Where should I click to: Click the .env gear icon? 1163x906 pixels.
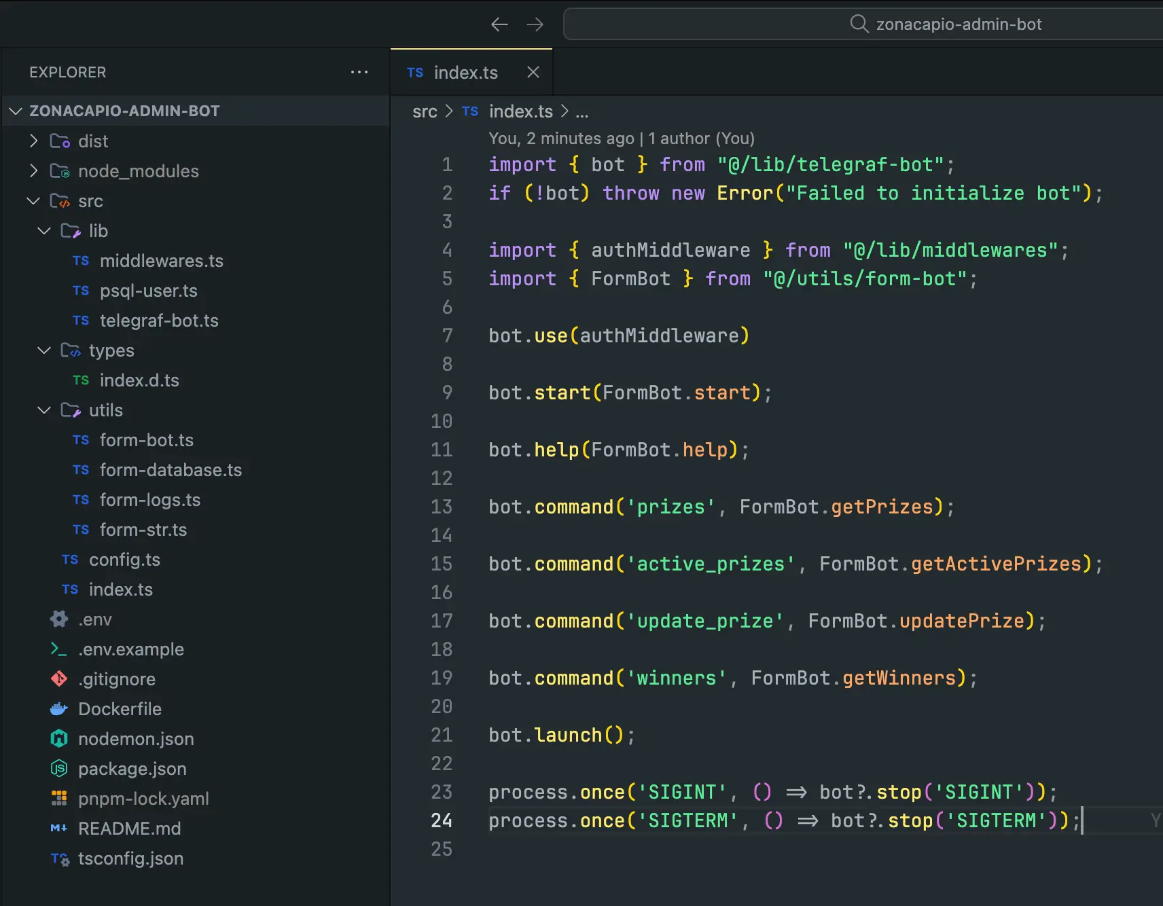pyautogui.click(x=59, y=619)
